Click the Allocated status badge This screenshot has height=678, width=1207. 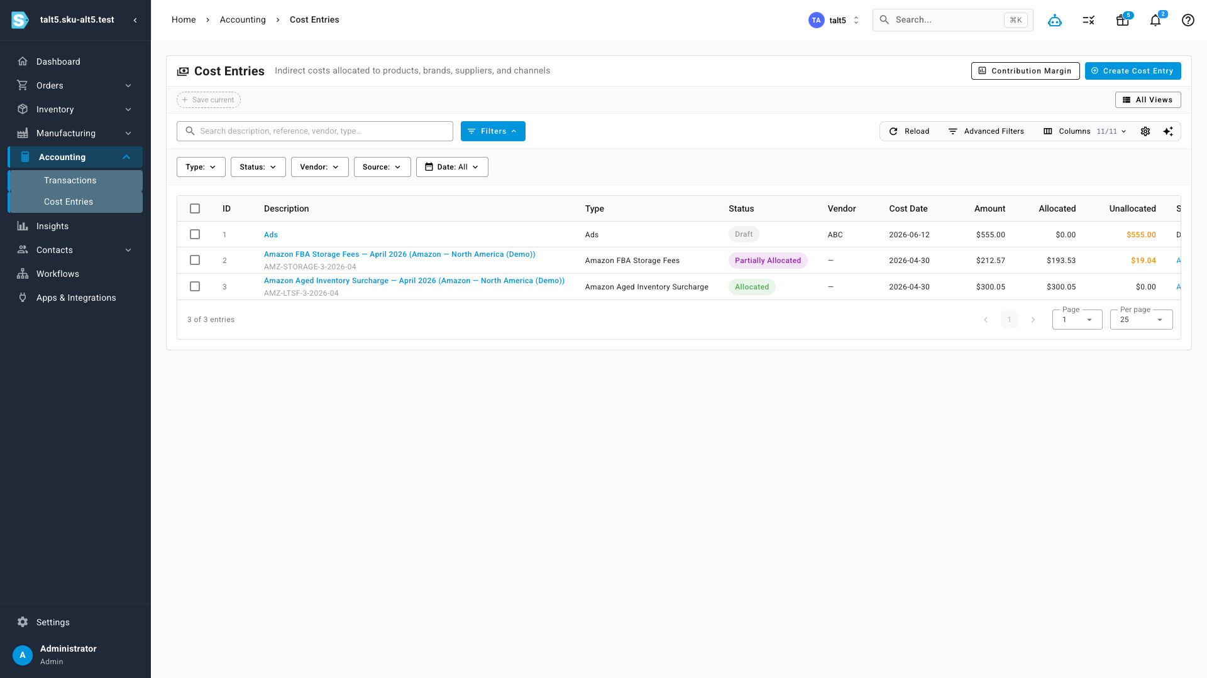(x=752, y=287)
